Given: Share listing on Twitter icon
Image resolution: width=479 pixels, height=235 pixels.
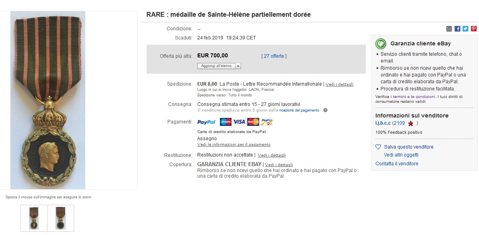Looking at the screenshot, I should (x=465, y=29).
